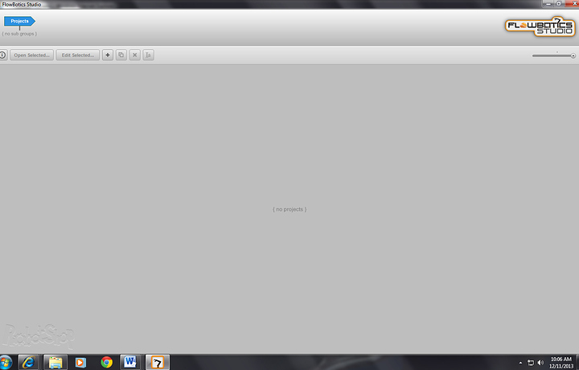Open the taskbar clock and date
The width and height of the screenshot is (579, 370).
[x=561, y=363]
